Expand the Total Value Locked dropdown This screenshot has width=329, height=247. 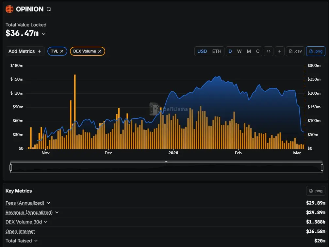[44, 34]
